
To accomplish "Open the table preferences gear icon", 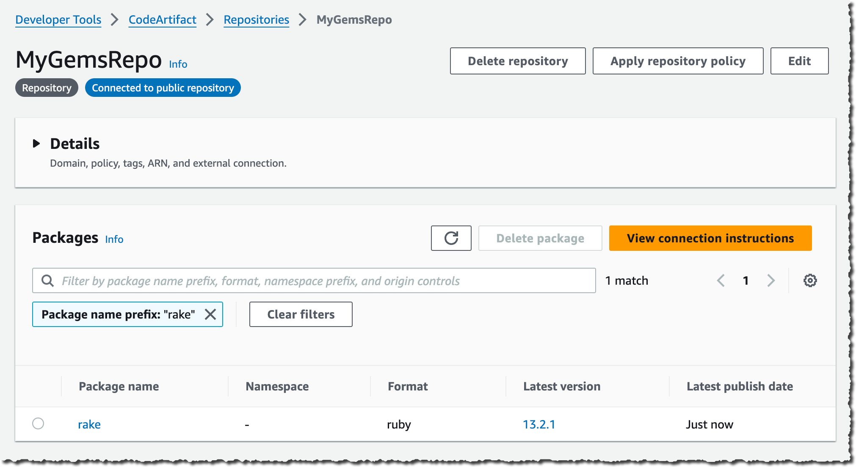I will 810,280.
